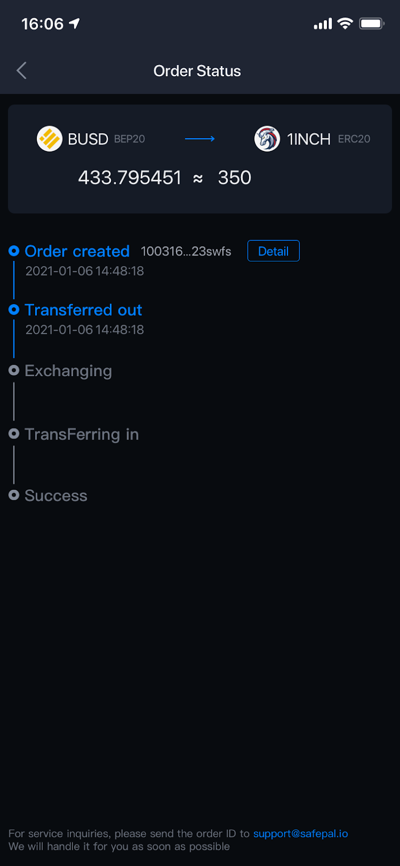Tap the blue swap direction arrow
400x866 pixels.
(200, 139)
